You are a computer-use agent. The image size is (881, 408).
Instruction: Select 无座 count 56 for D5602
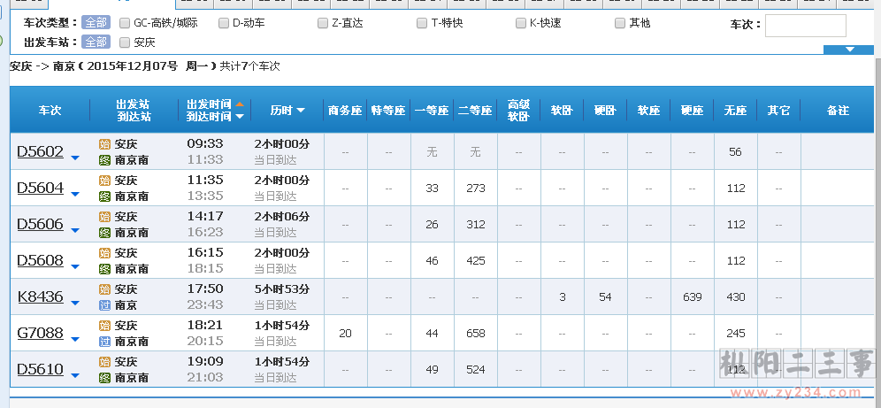[x=735, y=151]
